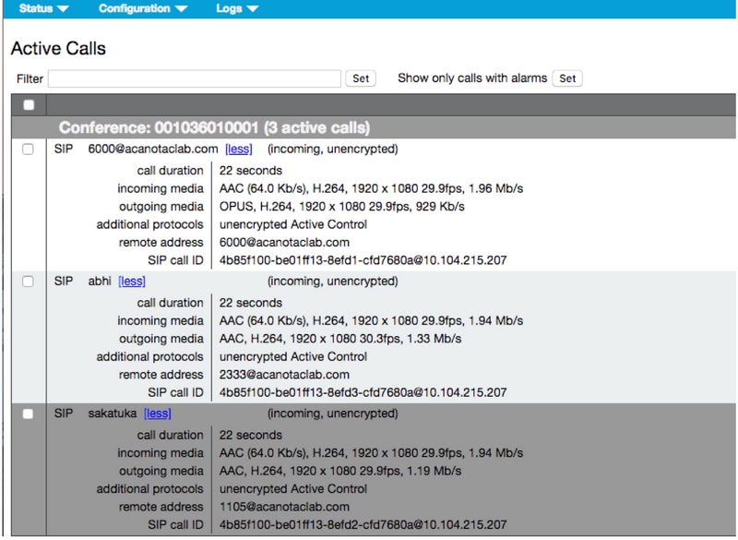Screen dimensions: 738x540
Task: Click the 6000@acanotaclab.com participant name
Action: [x=153, y=150]
